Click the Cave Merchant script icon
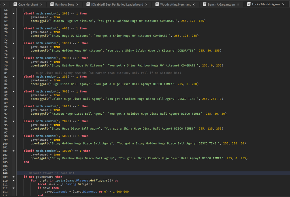 (14, 5)
